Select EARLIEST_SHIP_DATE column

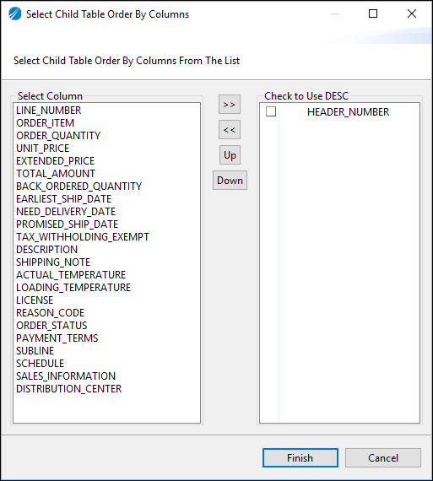[x=63, y=199]
